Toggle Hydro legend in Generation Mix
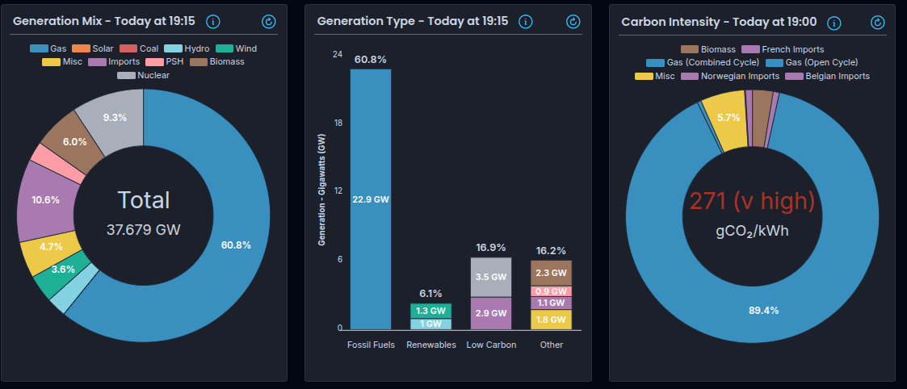 point(187,48)
